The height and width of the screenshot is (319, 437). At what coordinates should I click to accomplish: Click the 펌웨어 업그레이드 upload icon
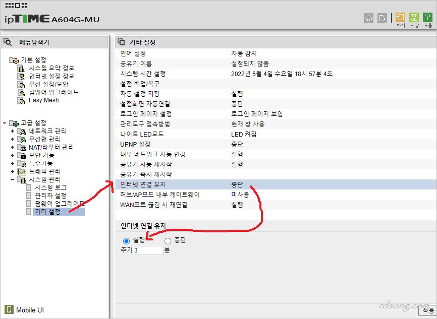[x=21, y=92]
